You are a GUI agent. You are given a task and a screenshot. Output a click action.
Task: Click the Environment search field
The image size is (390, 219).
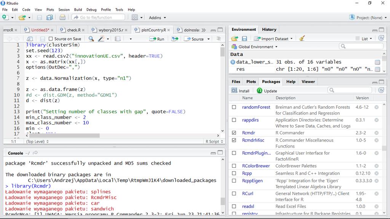[361, 46]
